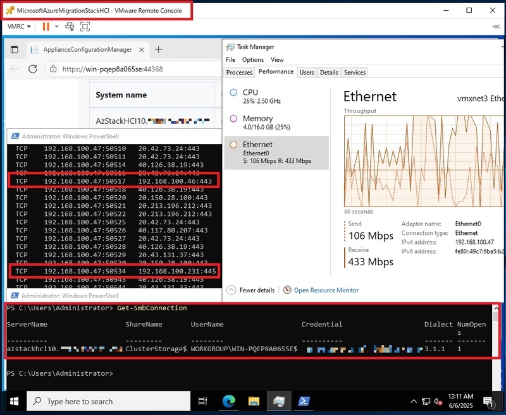
Task: Switch to the Details tab
Action: (329, 73)
